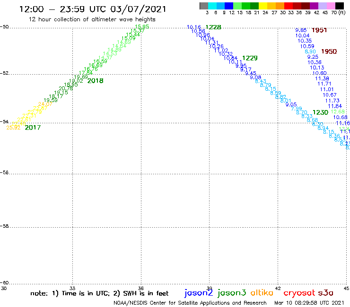The image size is (350, 307).
Task: Click the 11.38 wave height value
Action: coord(322,78)
